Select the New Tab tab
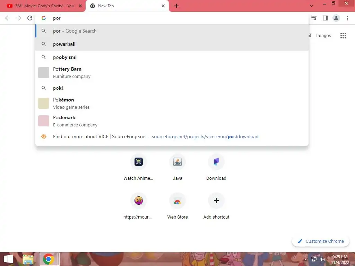Screen dimensions: 355x266 [127, 6]
